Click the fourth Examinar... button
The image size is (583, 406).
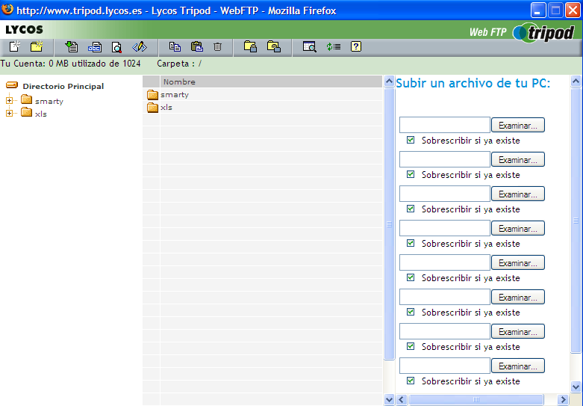click(518, 228)
